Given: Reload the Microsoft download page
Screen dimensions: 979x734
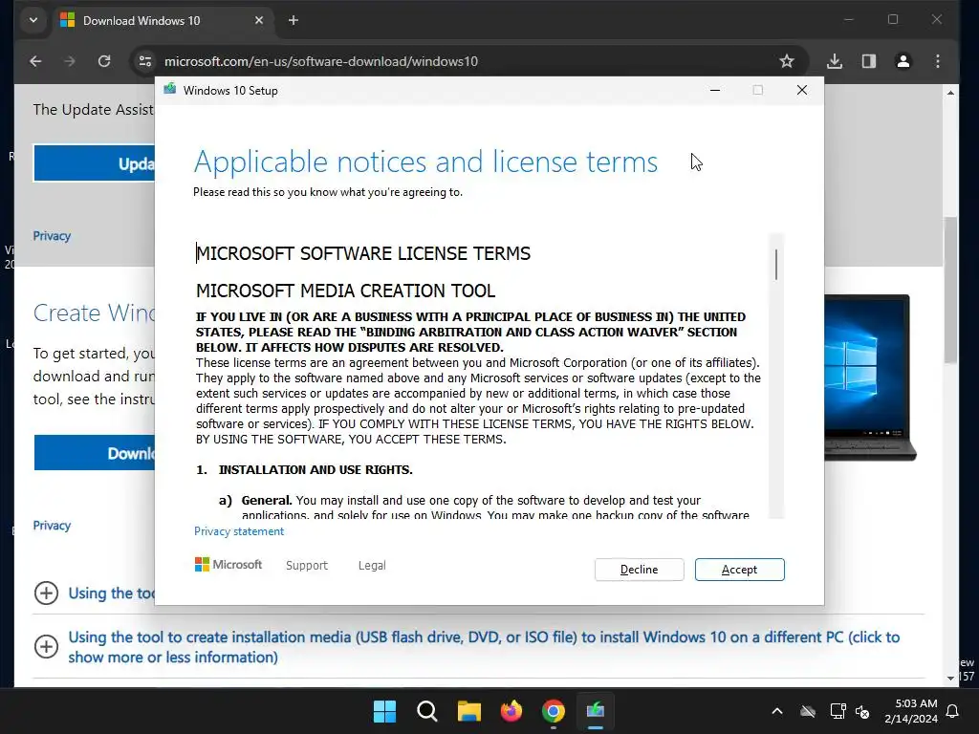Looking at the screenshot, I should coord(104,61).
